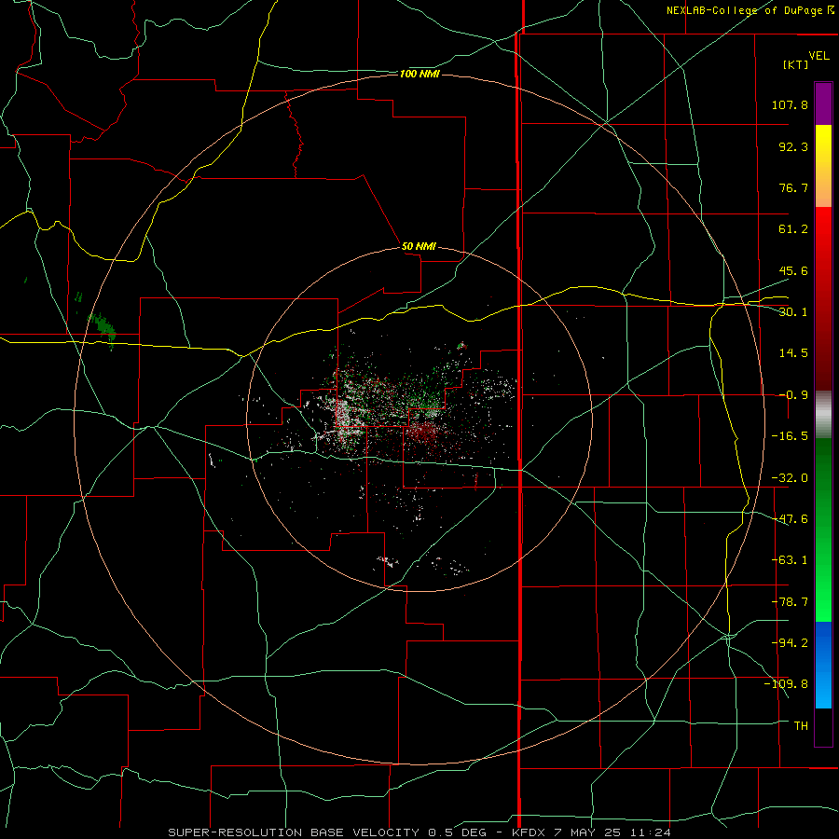This screenshot has height=839, width=839.
Task: Click the [KT] units label
Action: pos(796,64)
